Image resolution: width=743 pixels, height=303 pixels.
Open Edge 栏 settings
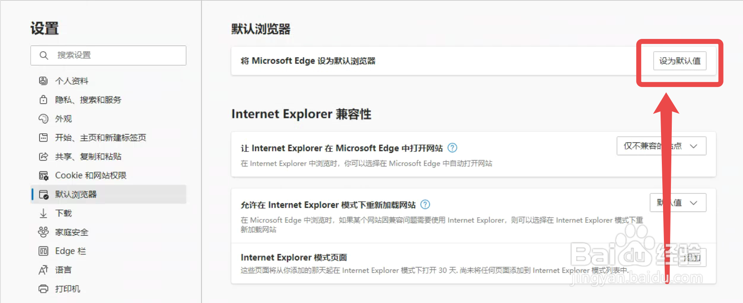pyautogui.click(x=109, y=251)
